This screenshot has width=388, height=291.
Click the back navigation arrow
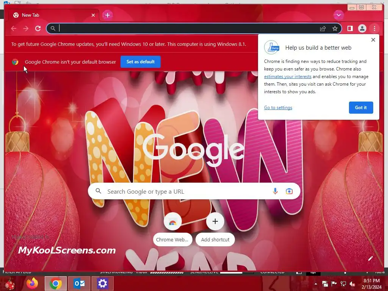[14, 28]
